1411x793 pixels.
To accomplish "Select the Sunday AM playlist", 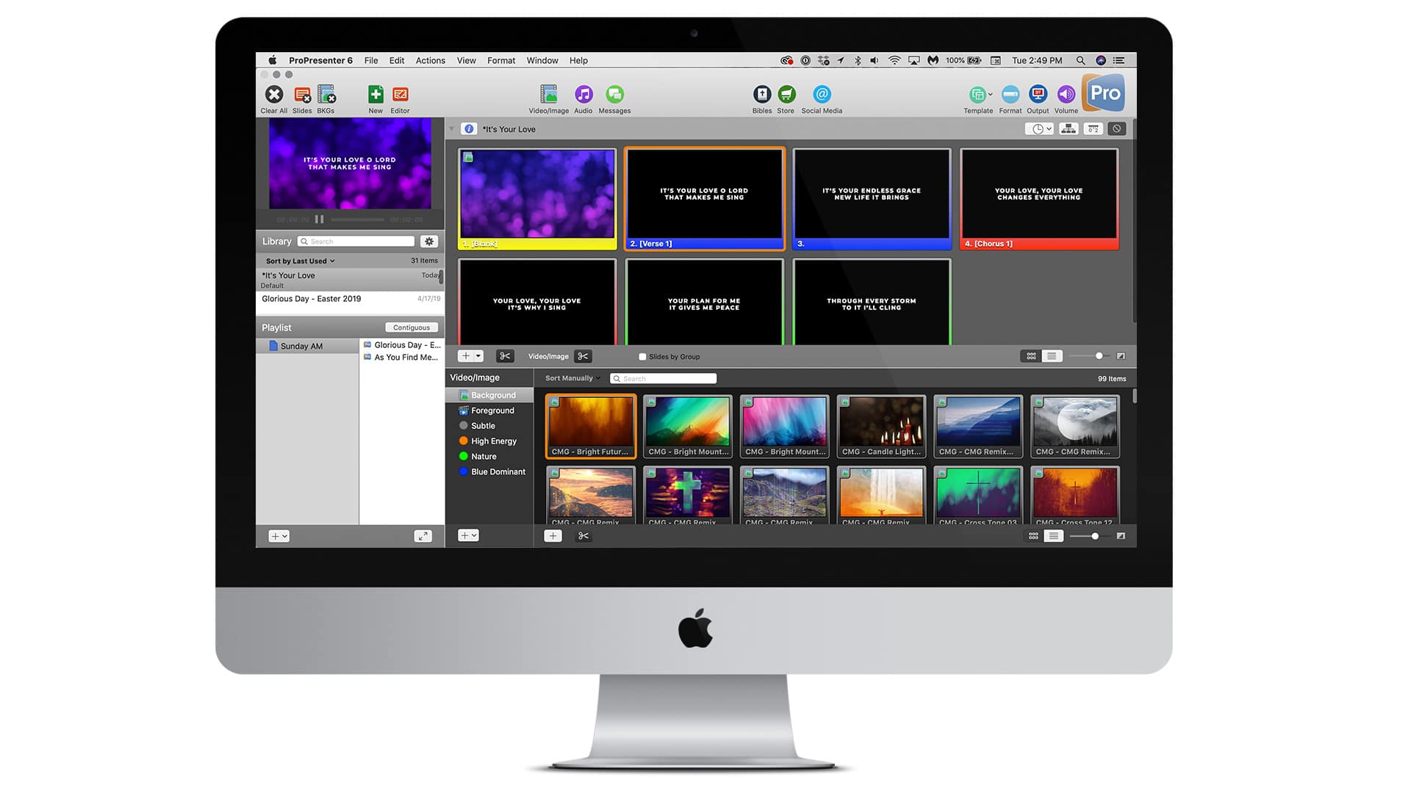I will (307, 346).
